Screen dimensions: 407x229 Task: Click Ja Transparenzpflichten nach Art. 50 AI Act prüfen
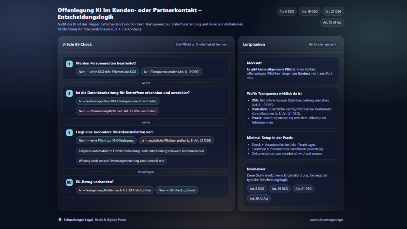click(114, 190)
